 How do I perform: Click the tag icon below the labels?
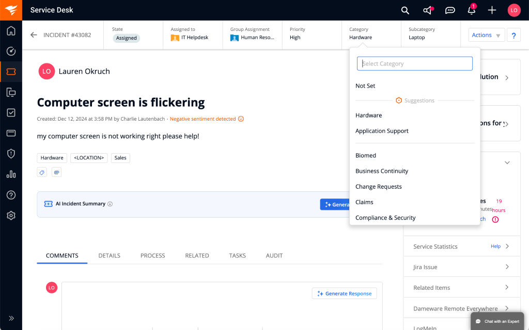click(42, 172)
